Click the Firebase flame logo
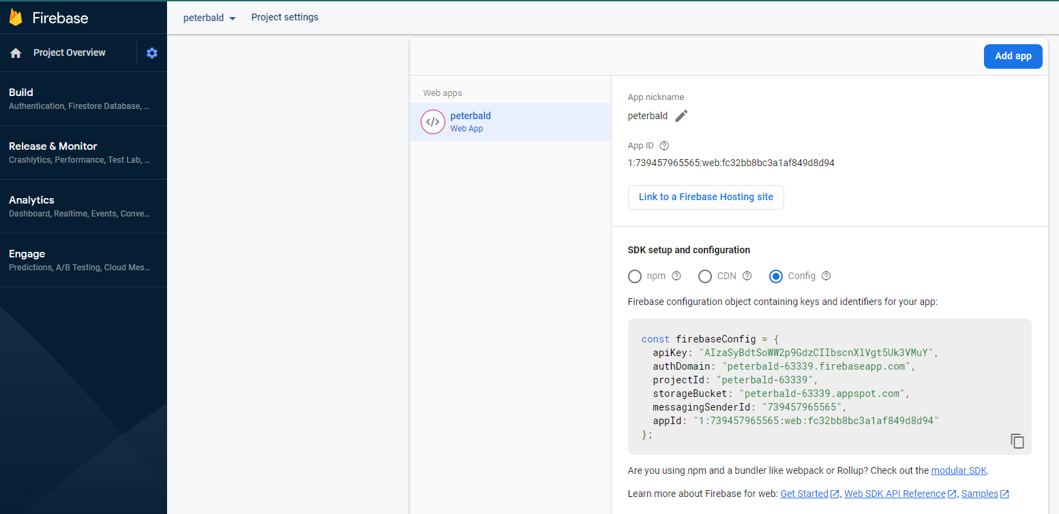 [x=16, y=17]
